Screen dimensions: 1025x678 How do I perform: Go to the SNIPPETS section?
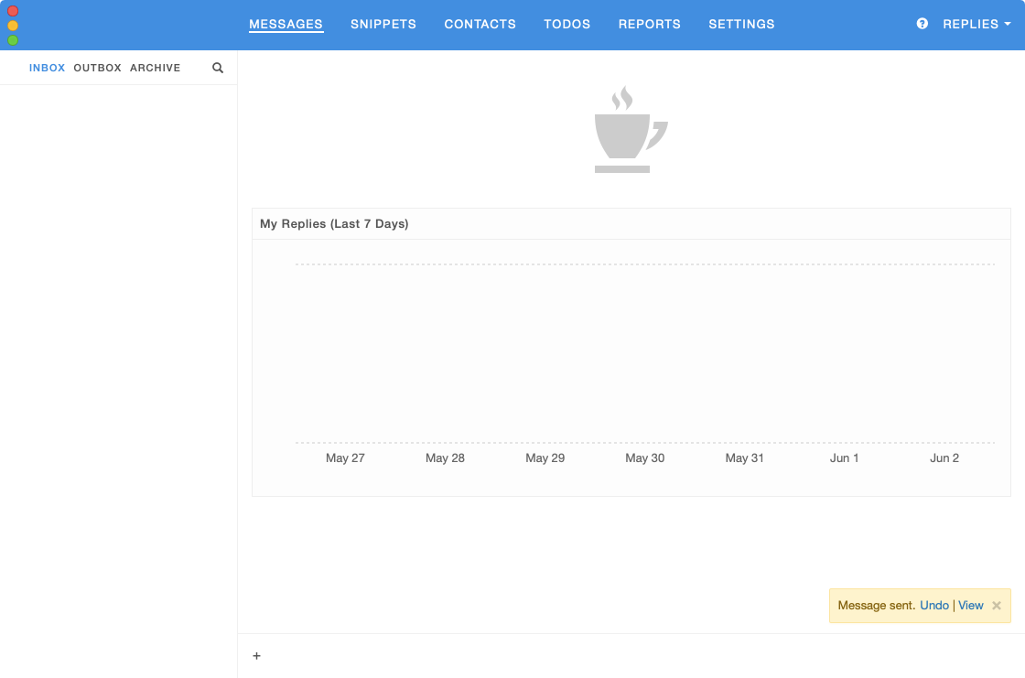[383, 24]
